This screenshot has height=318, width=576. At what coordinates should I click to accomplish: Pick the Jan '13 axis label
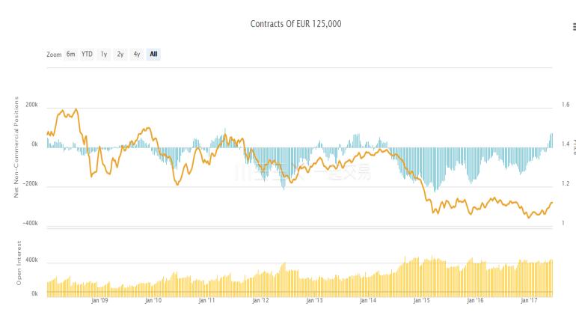pyautogui.click(x=315, y=302)
